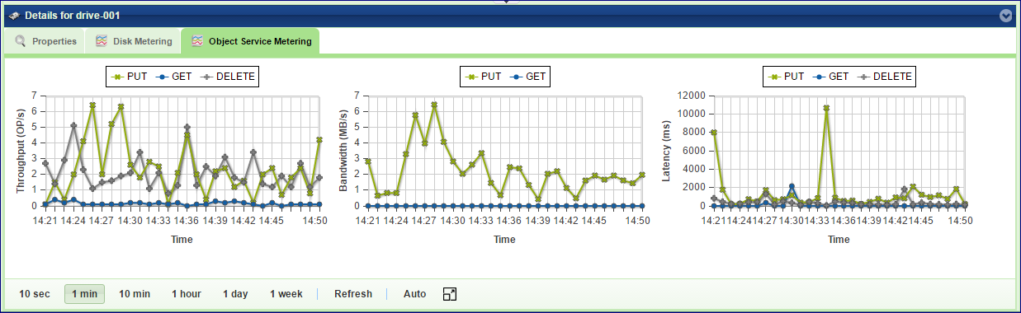The image size is (1021, 313).
Task: Click the Time label under Latency chart
Action: tap(839, 240)
